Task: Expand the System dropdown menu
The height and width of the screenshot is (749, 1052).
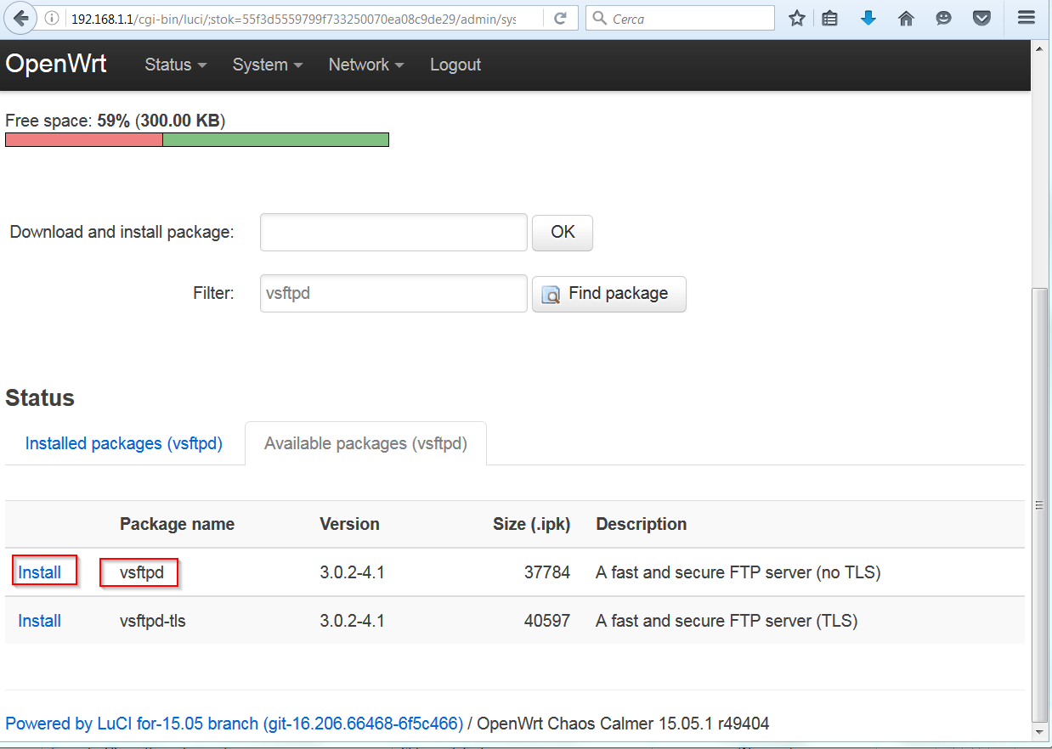Action: coord(267,65)
